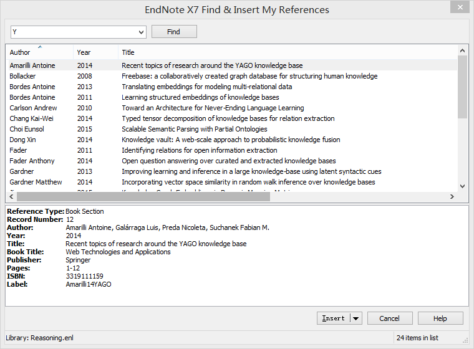This screenshot has width=474, height=349.
Task: Click the list's scroll up arrow
Action: pos(462,50)
